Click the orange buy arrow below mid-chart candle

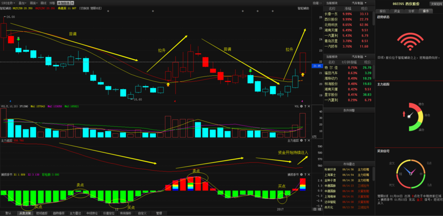coord(168,84)
